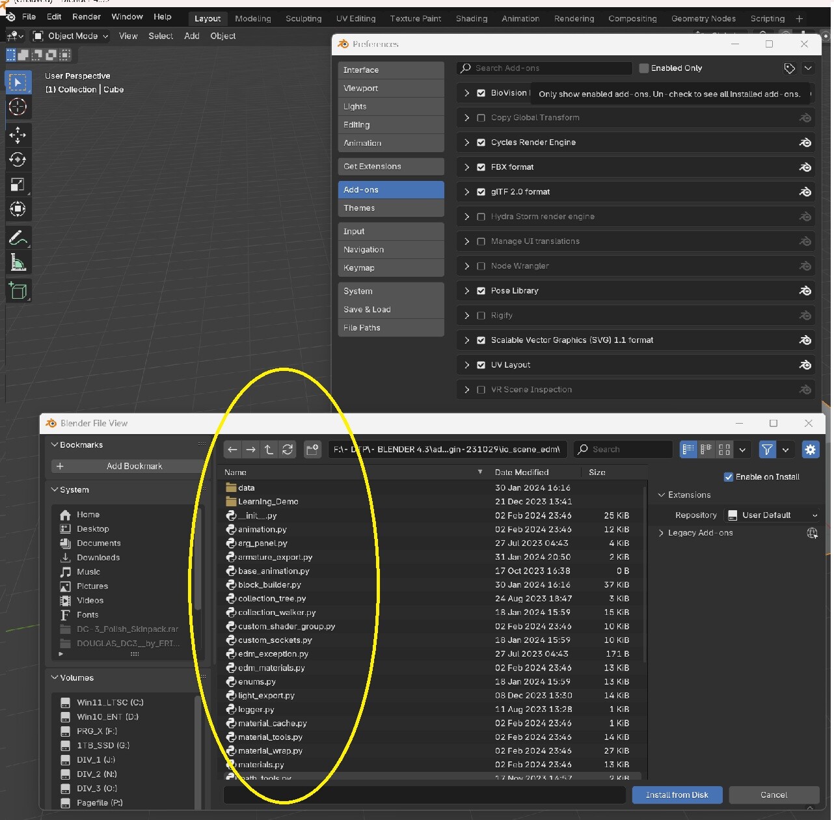The image size is (834, 820).
Task: Open the Themes preferences section
Action: pyautogui.click(x=391, y=208)
